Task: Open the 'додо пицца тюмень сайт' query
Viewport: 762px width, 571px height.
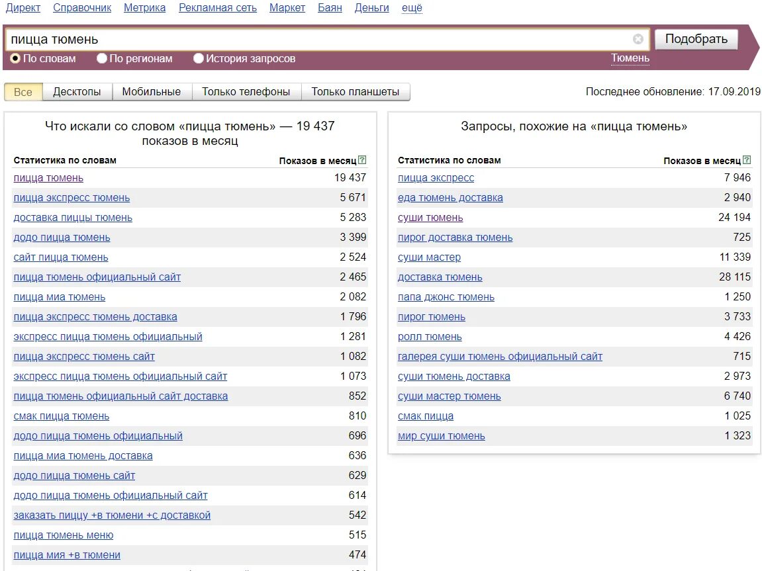Action: click(74, 476)
